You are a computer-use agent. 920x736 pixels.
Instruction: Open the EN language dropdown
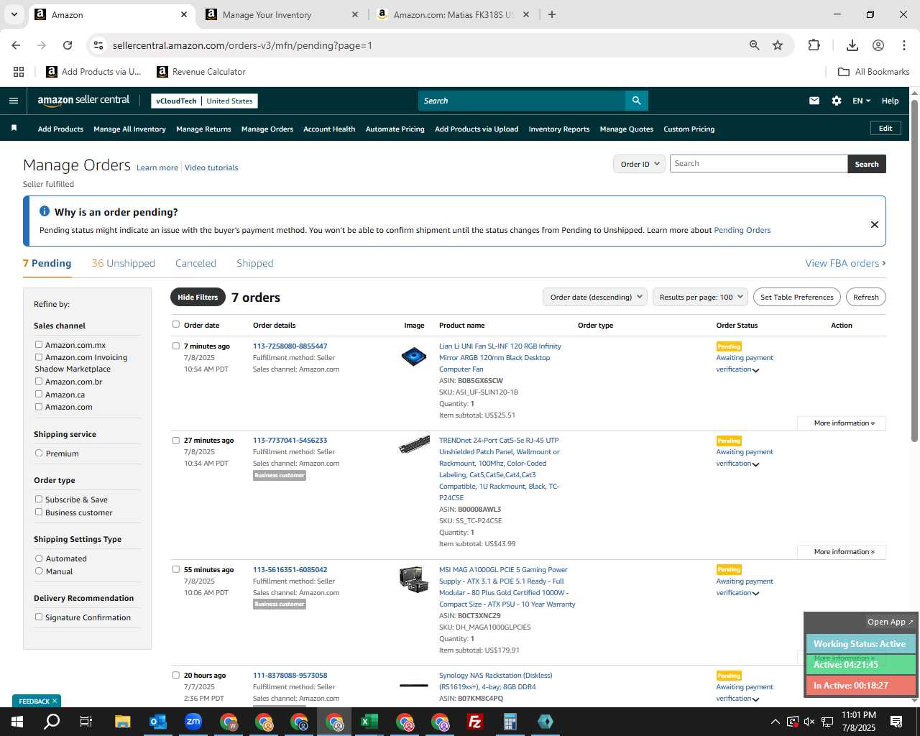click(x=861, y=101)
